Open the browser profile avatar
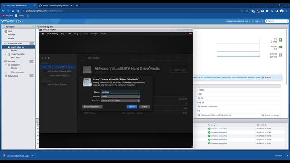290x163 pixels. pyautogui.click(x=282, y=11)
